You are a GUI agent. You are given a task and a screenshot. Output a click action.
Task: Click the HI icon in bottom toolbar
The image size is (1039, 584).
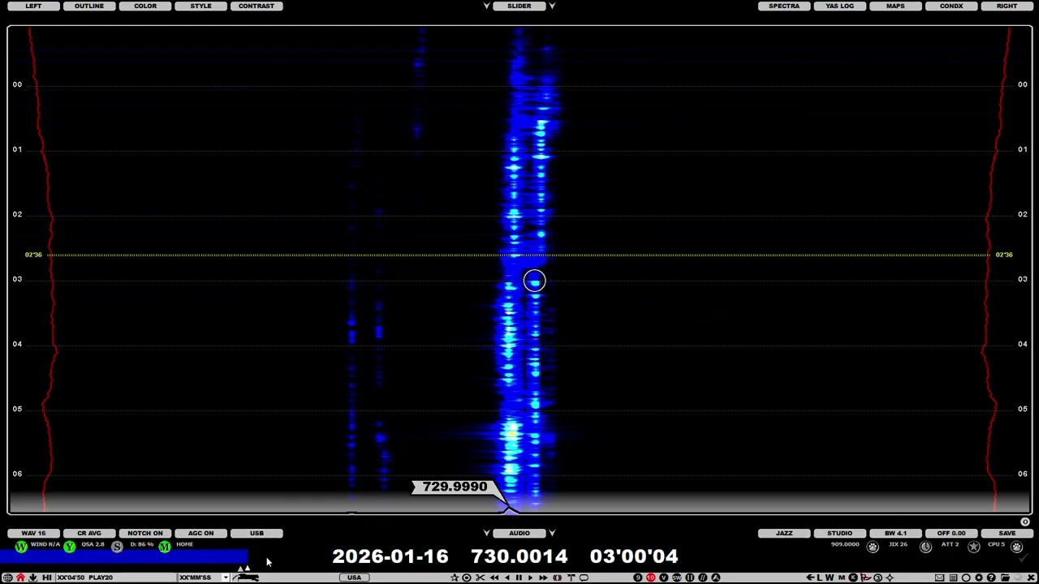[x=47, y=578]
